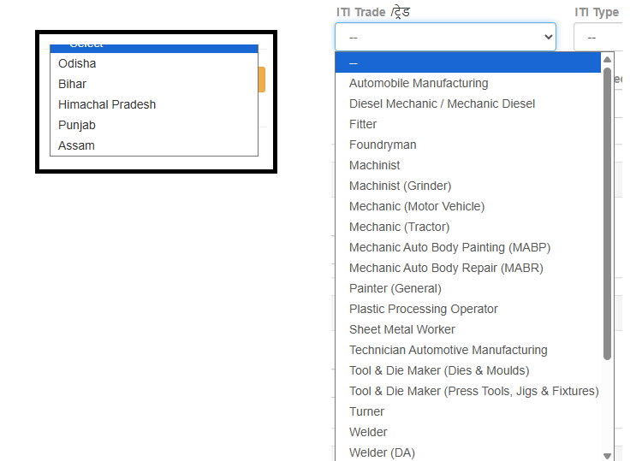Screen dimensions: 636x461
Task: Choose Sheet Metal Worker option
Action: click(401, 329)
